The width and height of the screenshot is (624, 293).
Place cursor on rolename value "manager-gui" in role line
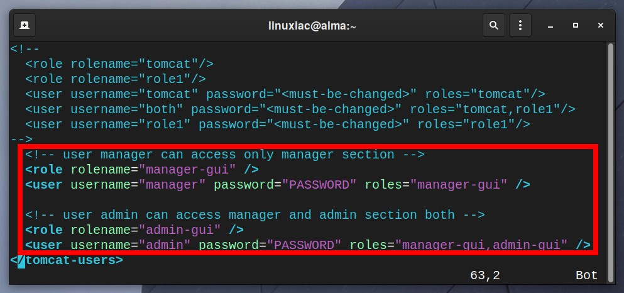pos(187,170)
